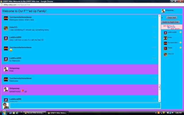Select Smileo name in the user list

click(170, 37)
